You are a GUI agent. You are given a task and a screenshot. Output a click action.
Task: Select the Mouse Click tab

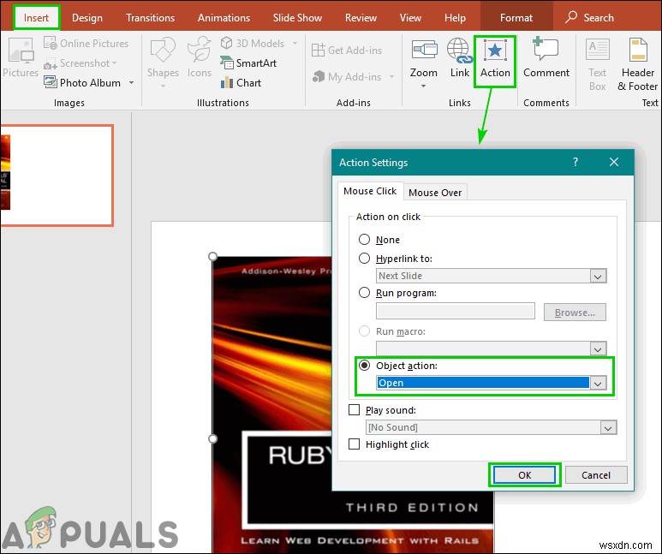(370, 191)
